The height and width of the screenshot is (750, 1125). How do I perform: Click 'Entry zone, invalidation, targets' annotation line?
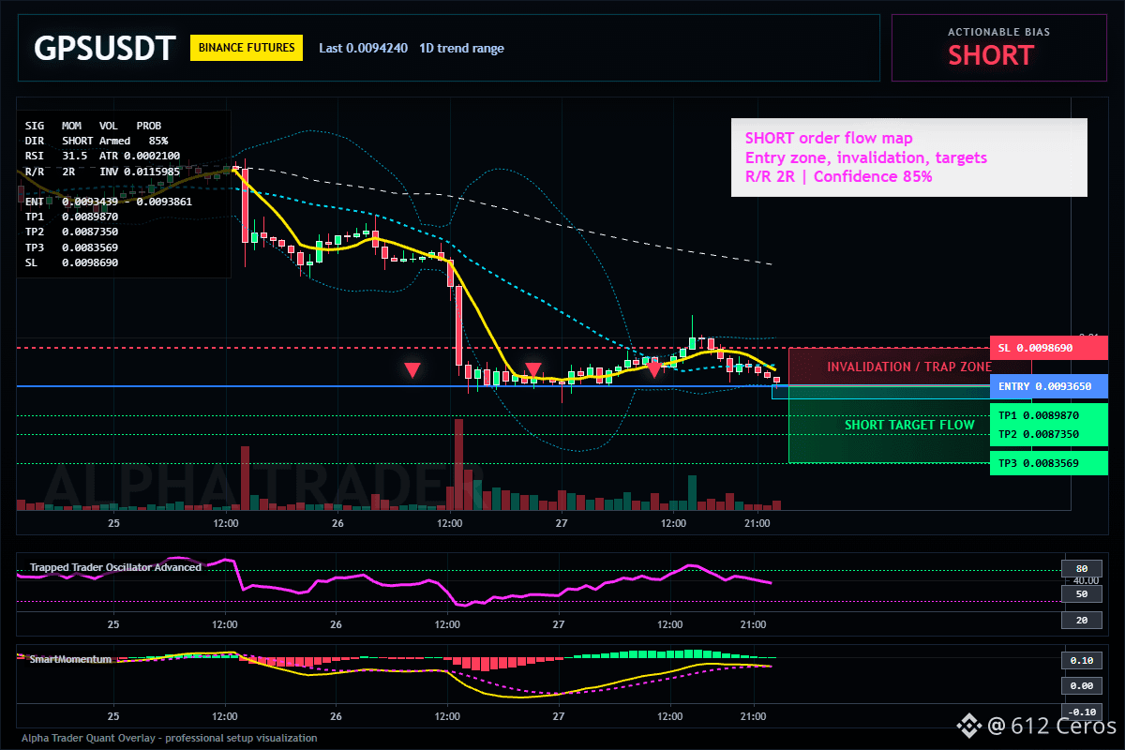[866, 157]
